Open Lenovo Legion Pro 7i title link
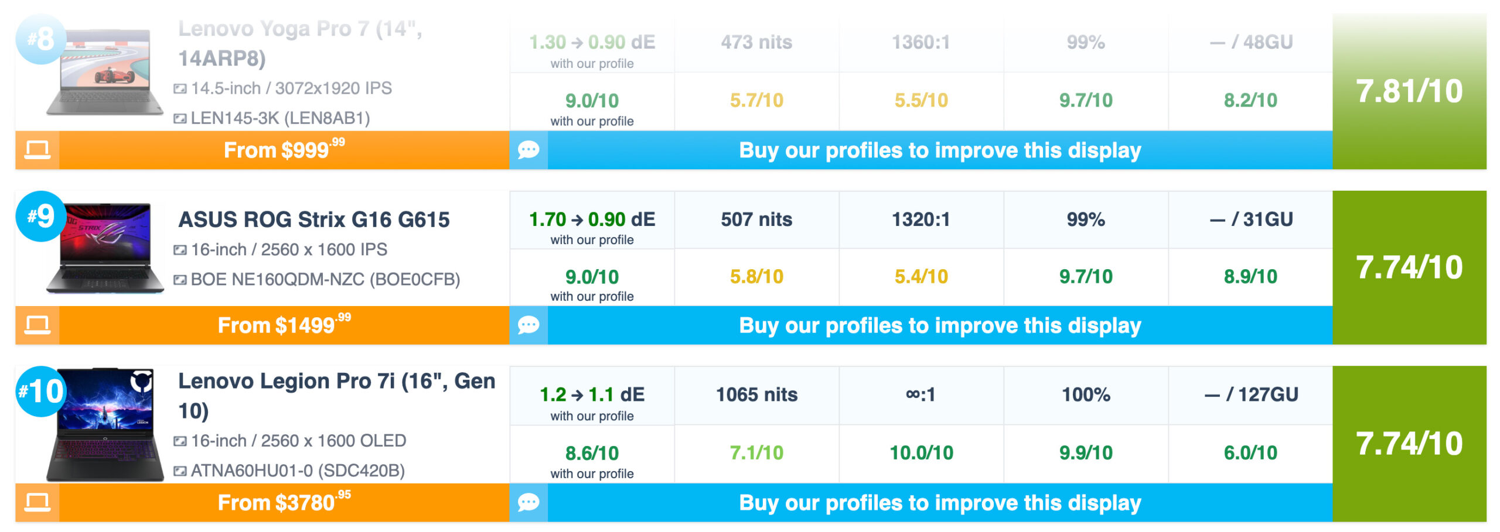 tap(337, 396)
